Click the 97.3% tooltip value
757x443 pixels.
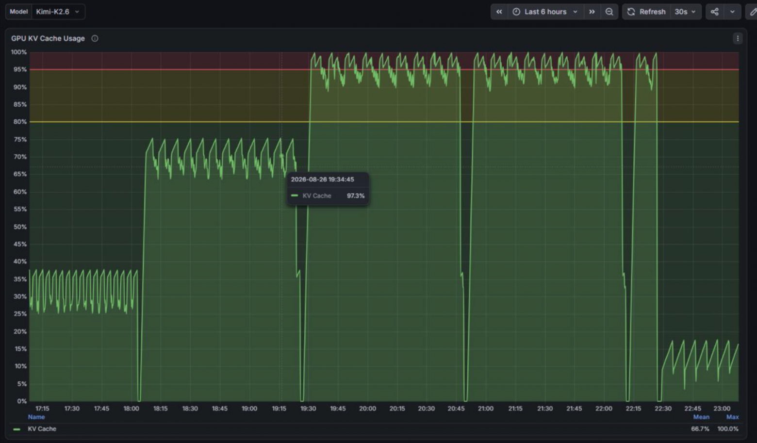pos(356,196)
